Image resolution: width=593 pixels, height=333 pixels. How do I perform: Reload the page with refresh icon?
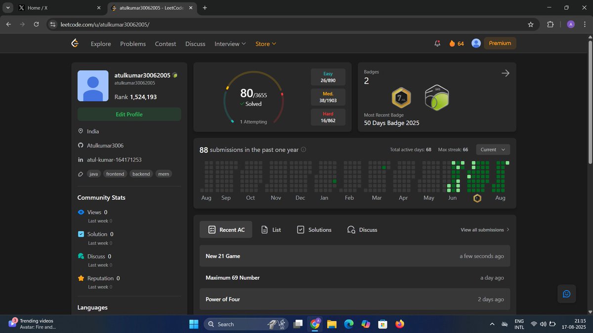tap(36, 24)
